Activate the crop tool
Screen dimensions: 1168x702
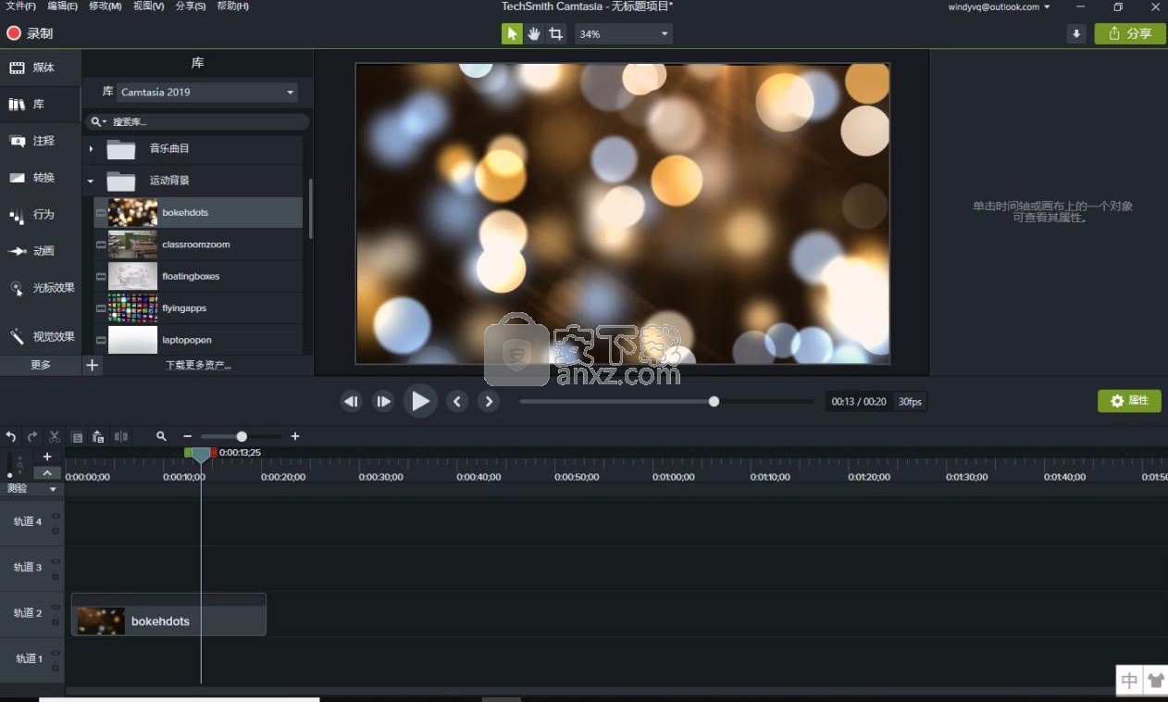point(555,34)
